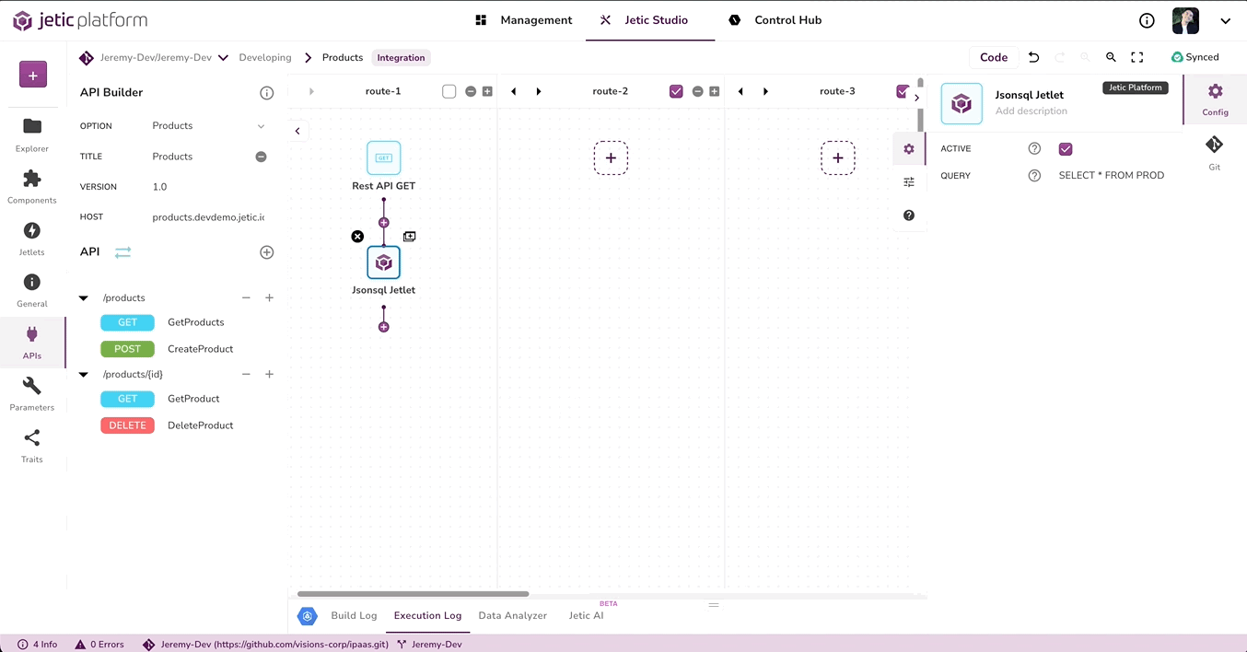The image size is (1247, 652).
Task: Delete the Jsonsql Jetlet node with X
Action: 357,237
